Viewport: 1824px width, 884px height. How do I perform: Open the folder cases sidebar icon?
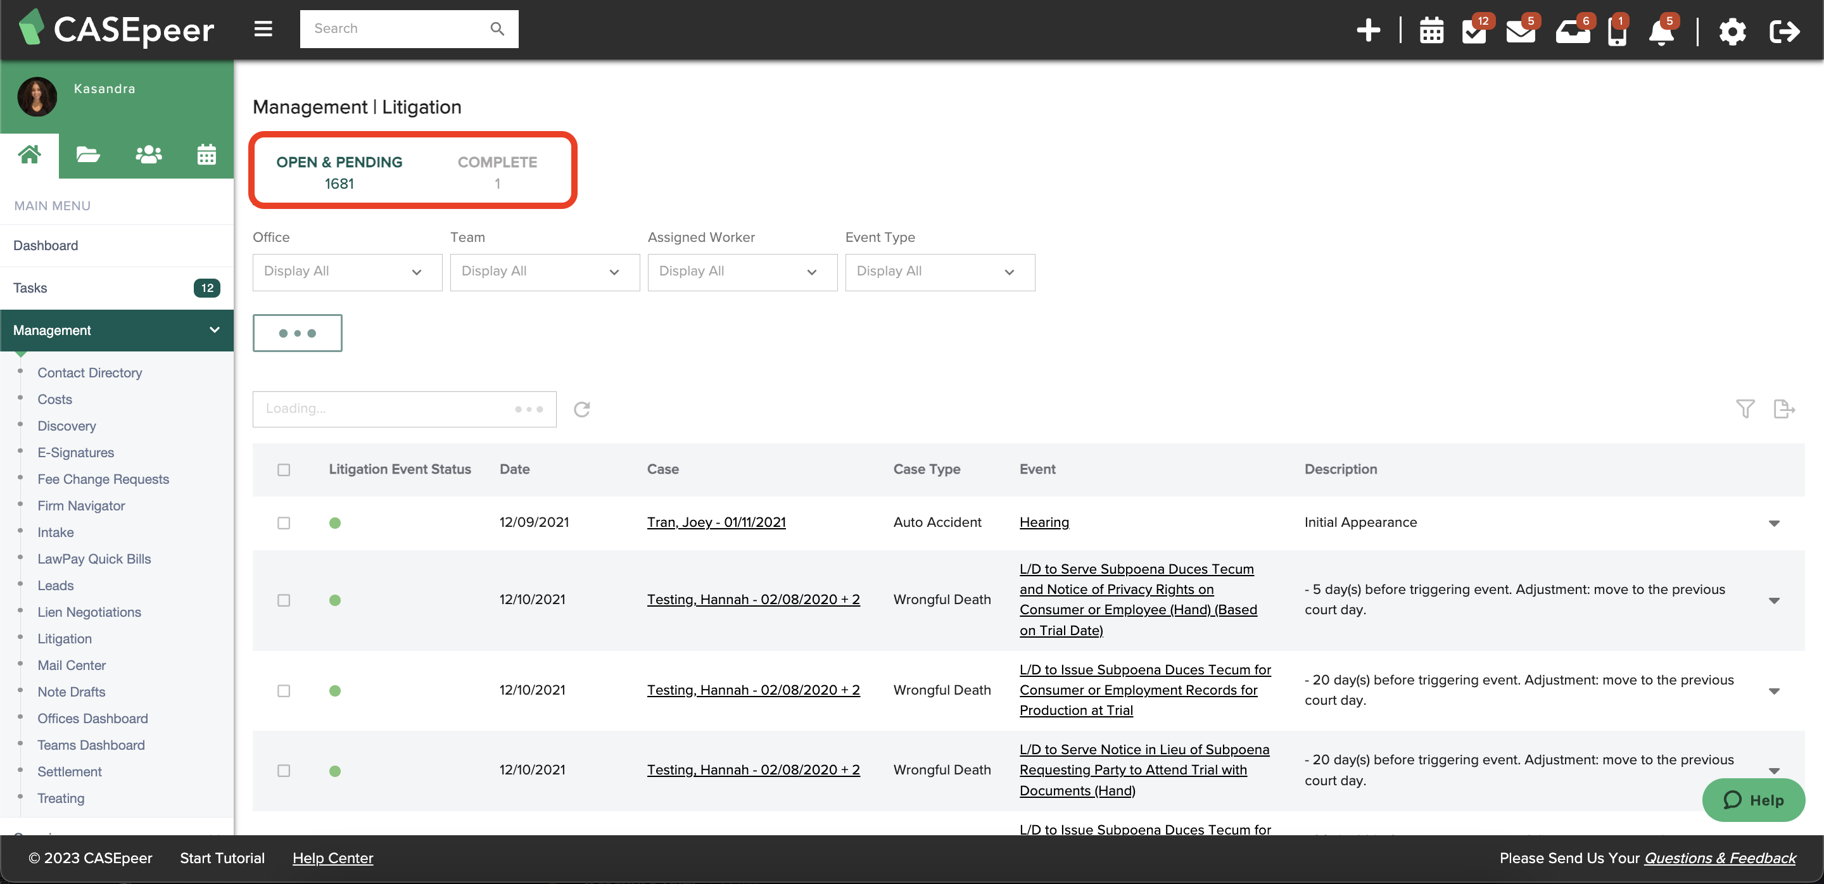click(88, 155)
